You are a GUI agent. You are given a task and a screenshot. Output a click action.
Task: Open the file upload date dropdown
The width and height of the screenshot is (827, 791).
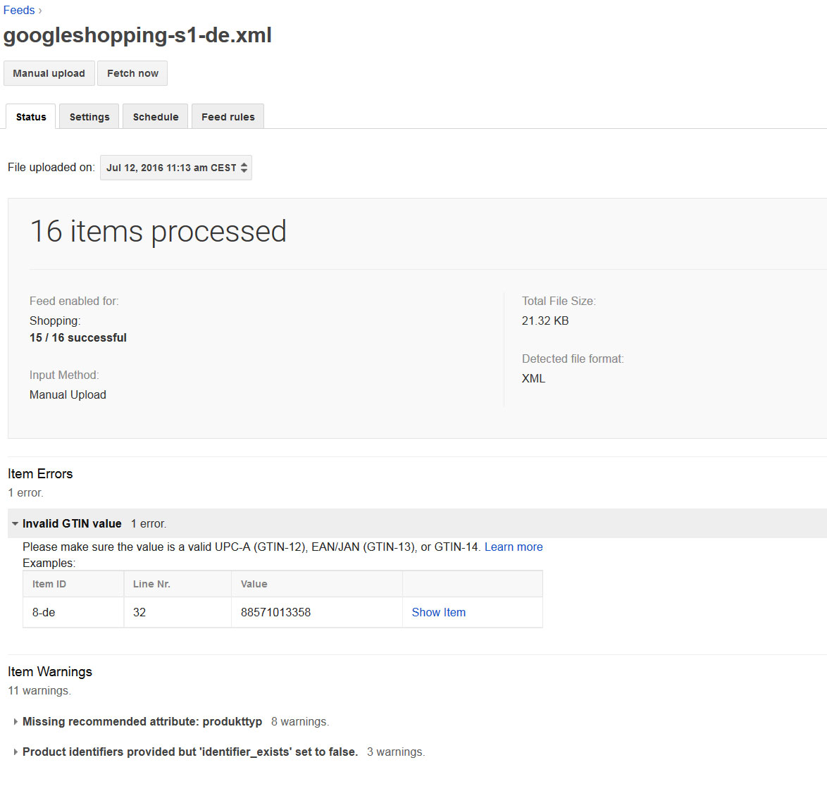click(x=176, y=168)
